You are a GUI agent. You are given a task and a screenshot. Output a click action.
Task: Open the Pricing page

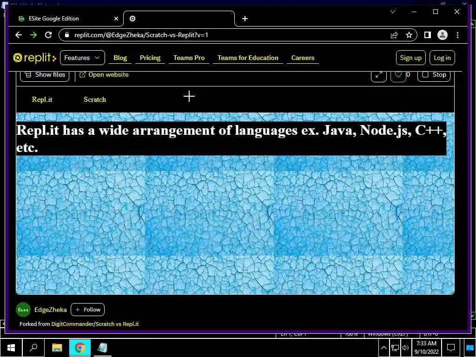tap(150, 58)
